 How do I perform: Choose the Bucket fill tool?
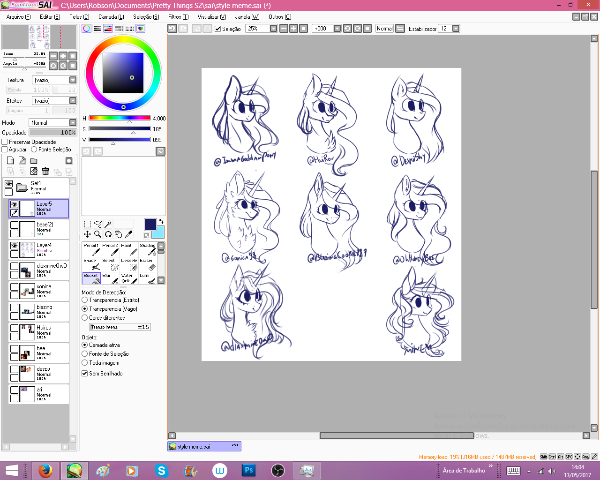click(x=91, y=279)
